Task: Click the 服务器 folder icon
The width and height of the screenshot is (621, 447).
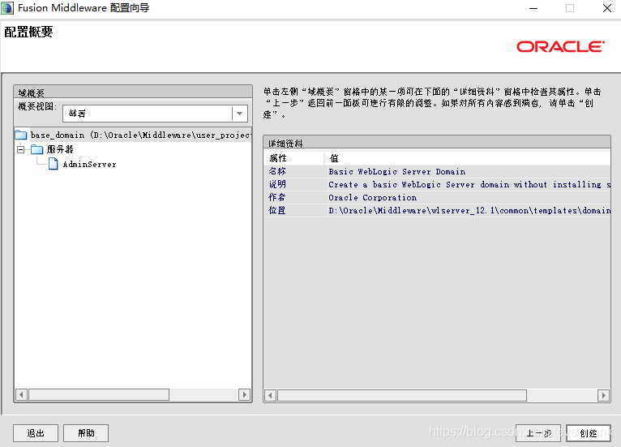Action: pyautogui.click(x=36, y=149)
